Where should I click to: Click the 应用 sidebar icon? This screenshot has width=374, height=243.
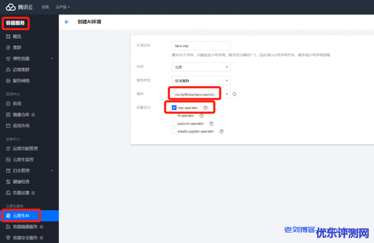8,104
